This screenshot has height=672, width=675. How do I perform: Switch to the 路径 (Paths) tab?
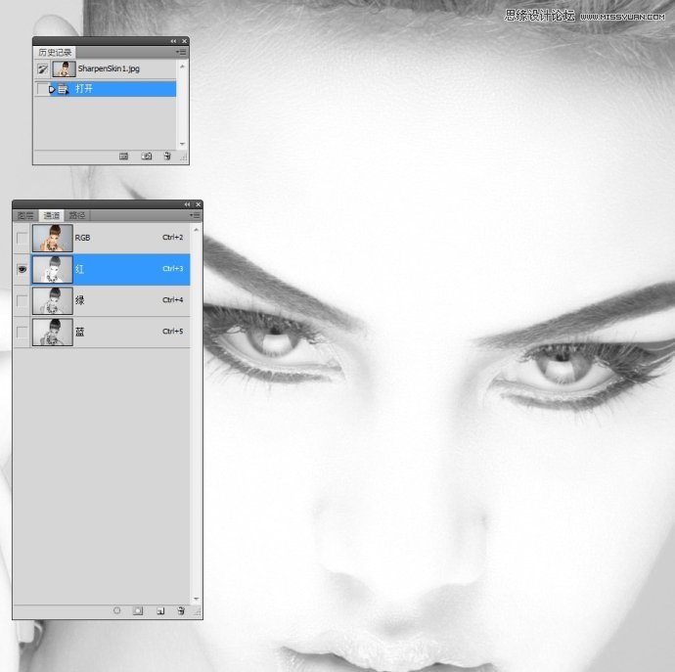click(77, 215)
